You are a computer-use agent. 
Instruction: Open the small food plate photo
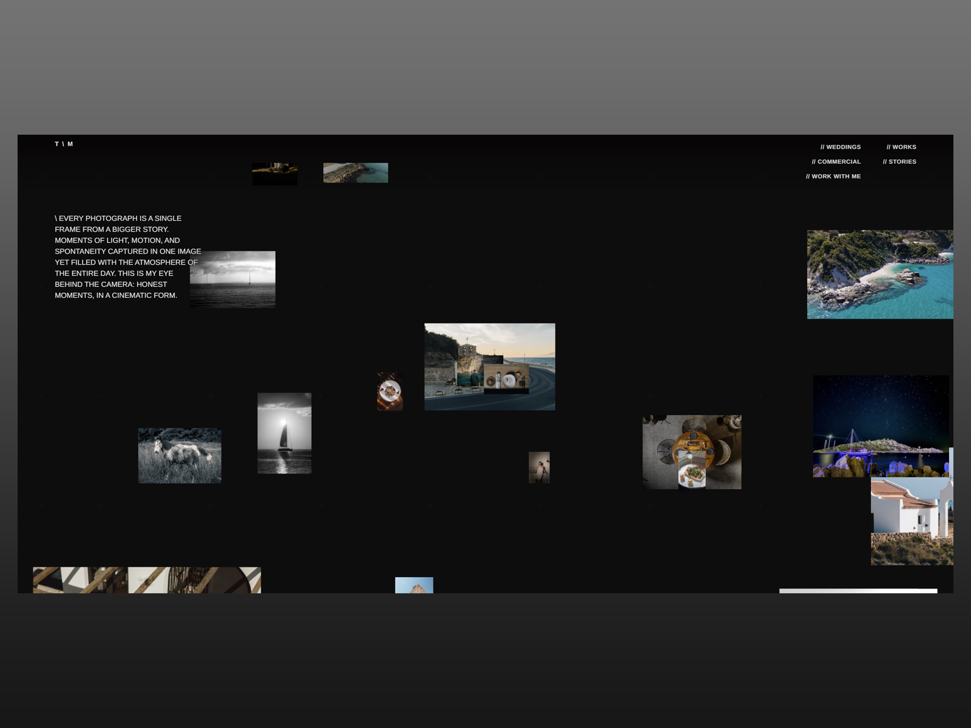point(389,391)
